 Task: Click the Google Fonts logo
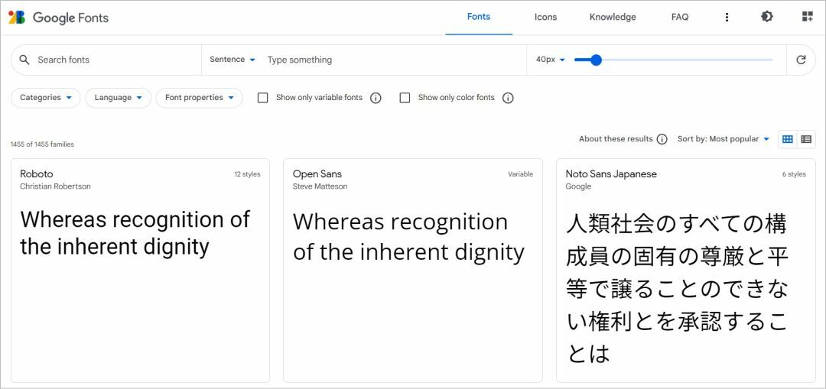click(58, 18)
